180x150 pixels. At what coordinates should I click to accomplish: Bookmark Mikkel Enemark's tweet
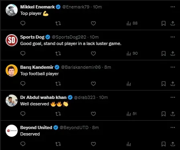164,23
